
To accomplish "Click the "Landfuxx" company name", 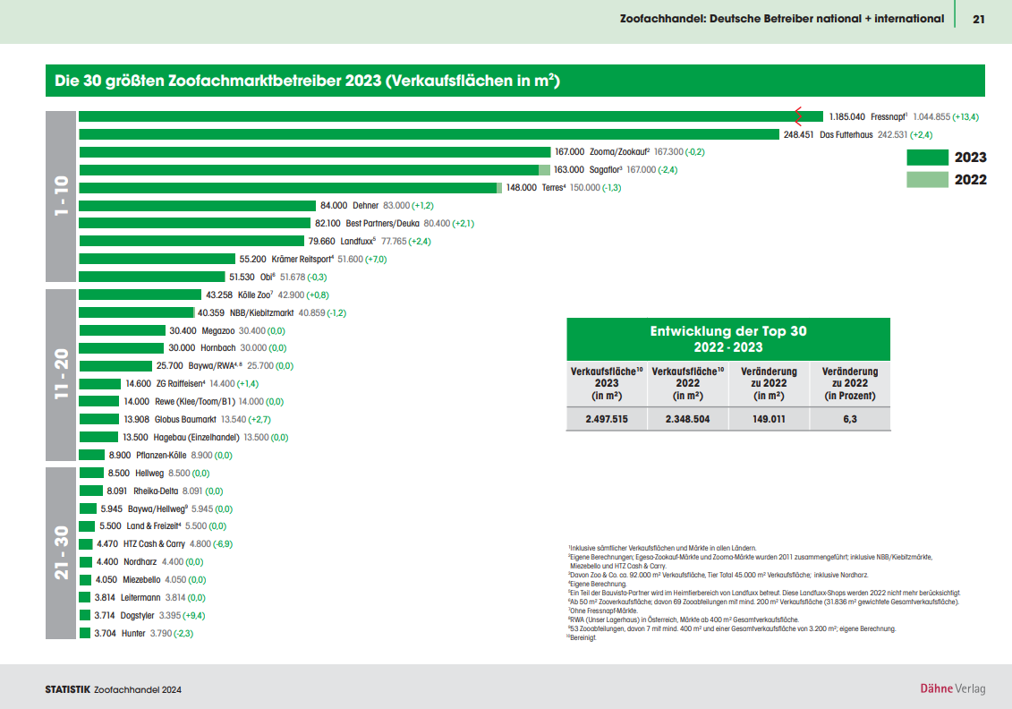I will [x=357, y=242].
